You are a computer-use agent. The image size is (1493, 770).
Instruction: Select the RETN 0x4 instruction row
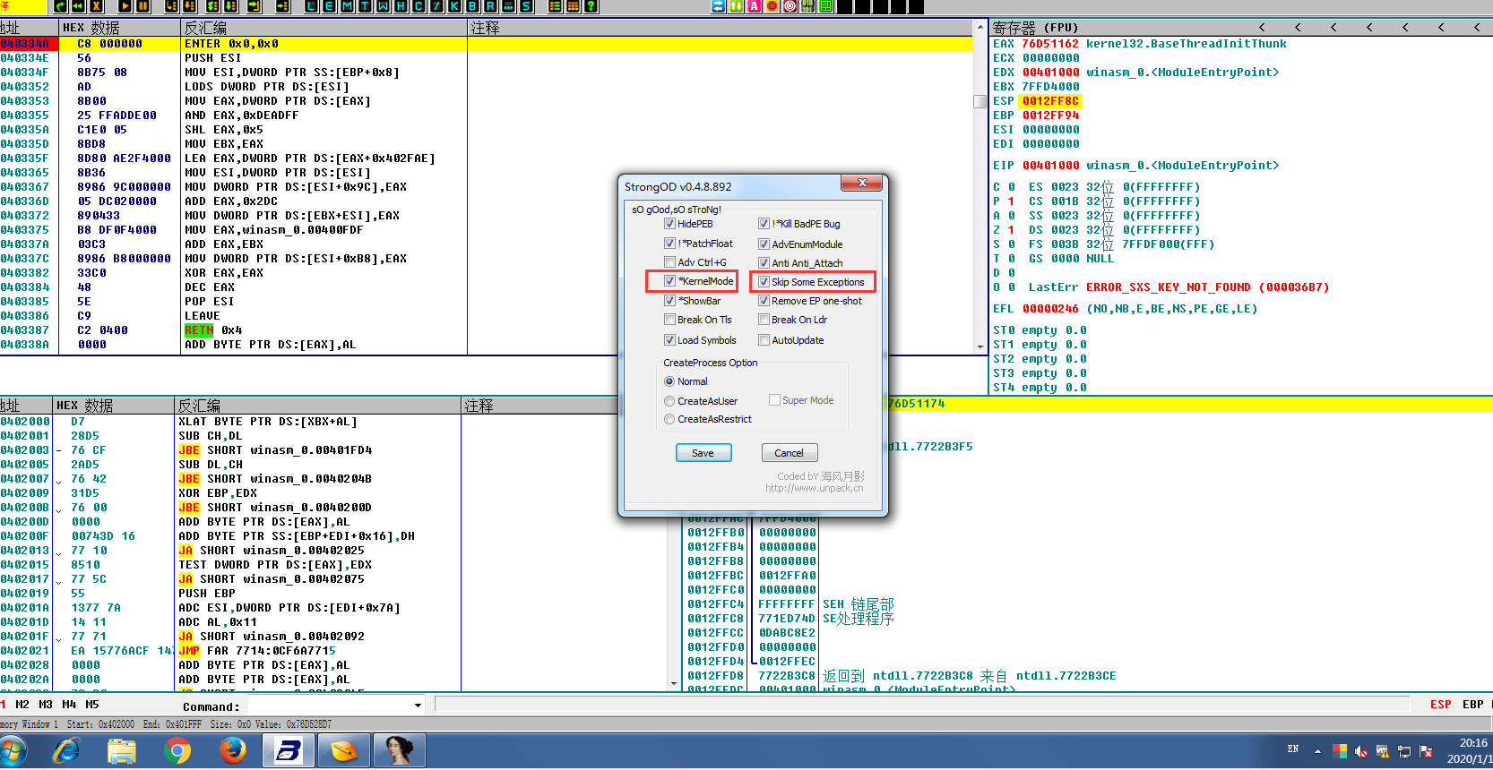click(x=488, y=330)
